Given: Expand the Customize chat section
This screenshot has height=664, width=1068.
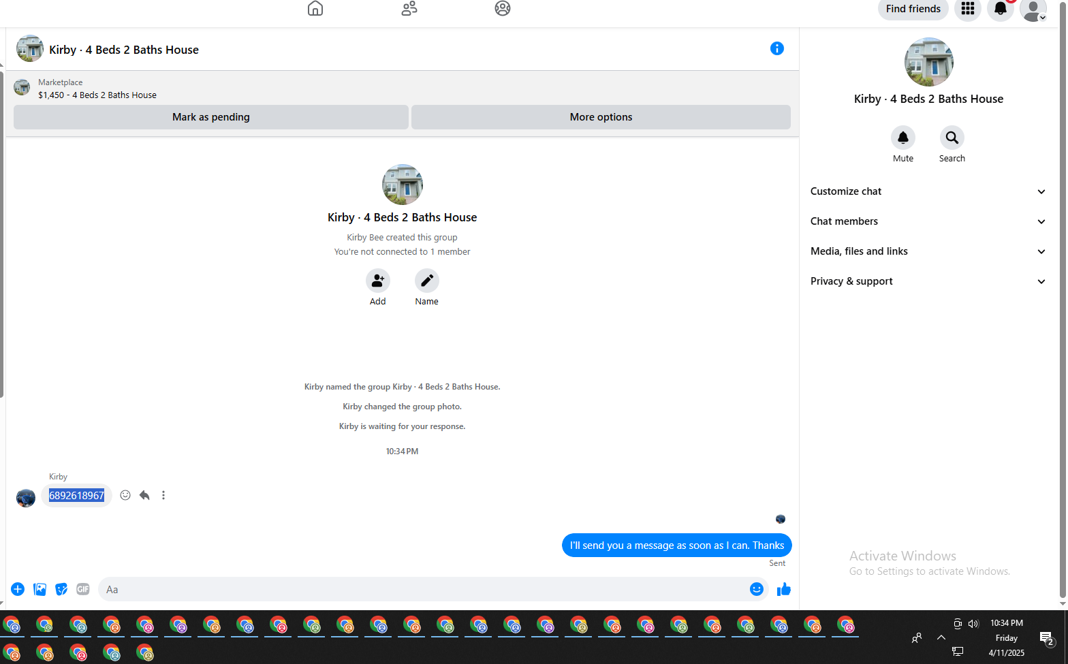Looking at the screenshot, I should (928, 191).
